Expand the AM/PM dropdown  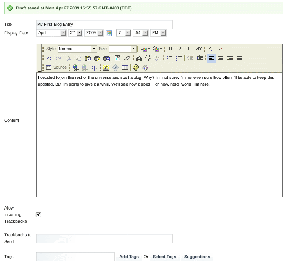click(x=158, y=33)
